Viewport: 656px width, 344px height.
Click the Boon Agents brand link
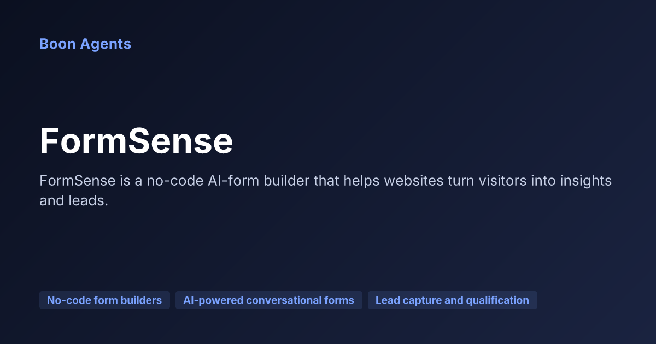tap(85, 44)
